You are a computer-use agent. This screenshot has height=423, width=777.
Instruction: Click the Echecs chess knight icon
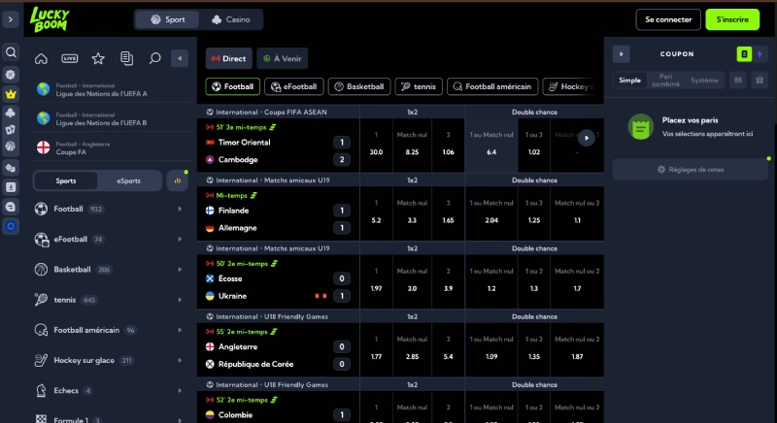pos(41,390)
